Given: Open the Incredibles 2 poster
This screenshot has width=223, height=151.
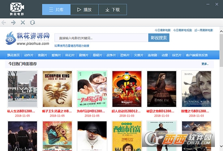Looking at the screenshot, I should 127,89.
